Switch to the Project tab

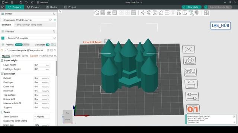click(70, 7)
